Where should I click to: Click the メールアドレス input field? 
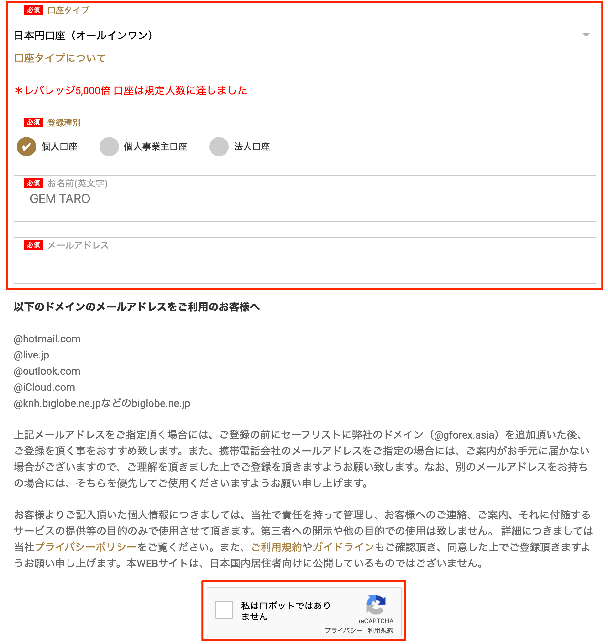(x=305, y=260)
